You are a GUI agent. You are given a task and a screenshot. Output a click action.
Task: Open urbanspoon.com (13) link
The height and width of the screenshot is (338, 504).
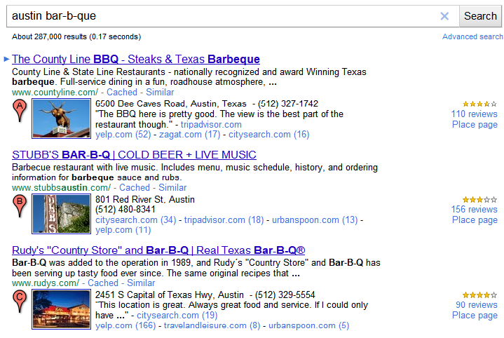pos(315,220)
